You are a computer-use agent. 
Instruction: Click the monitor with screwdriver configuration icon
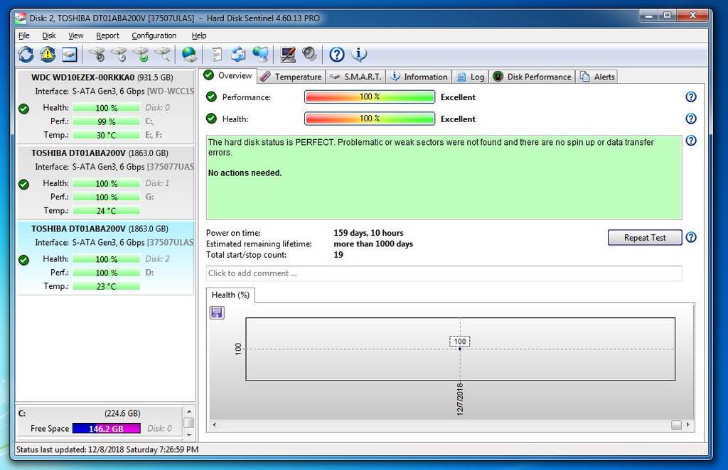[288, 54]
